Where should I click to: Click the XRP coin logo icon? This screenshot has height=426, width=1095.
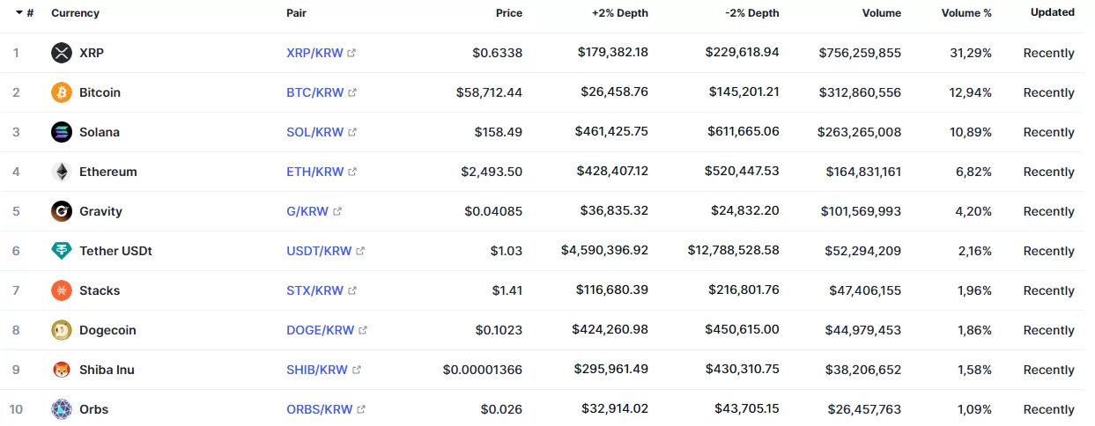point(62,53)
